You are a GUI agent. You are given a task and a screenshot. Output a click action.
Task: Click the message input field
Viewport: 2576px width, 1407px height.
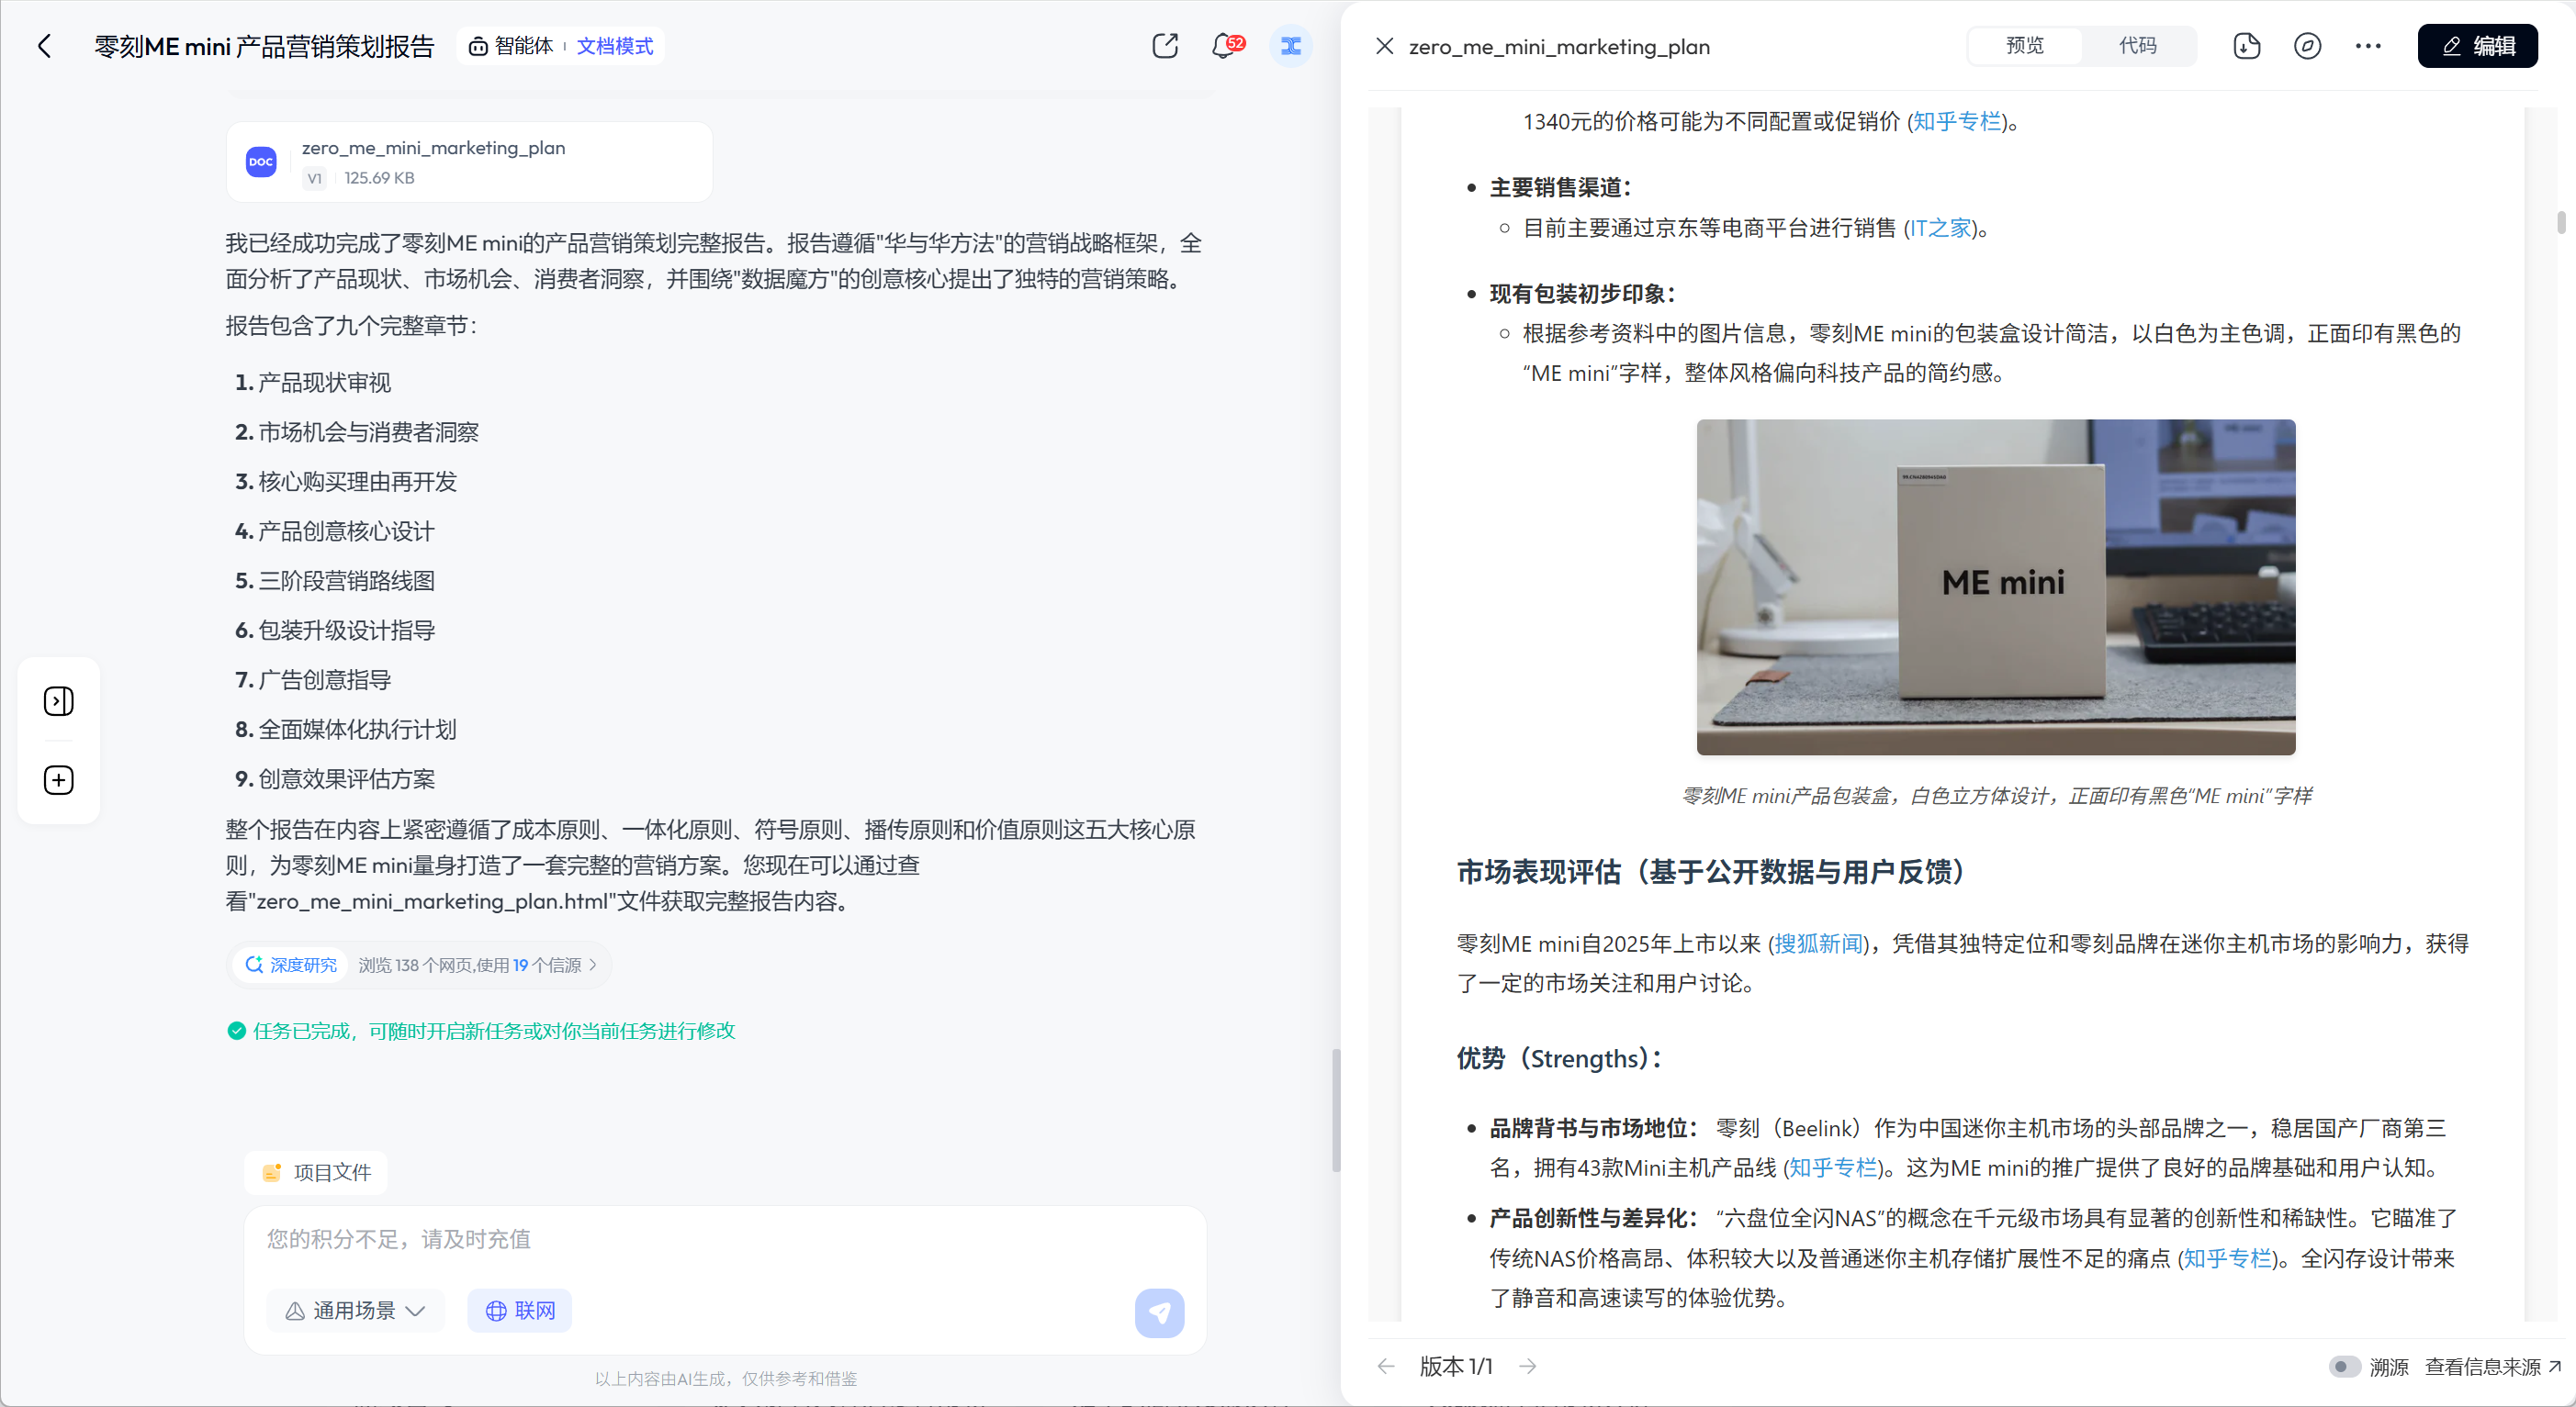tap(725, 1239)
